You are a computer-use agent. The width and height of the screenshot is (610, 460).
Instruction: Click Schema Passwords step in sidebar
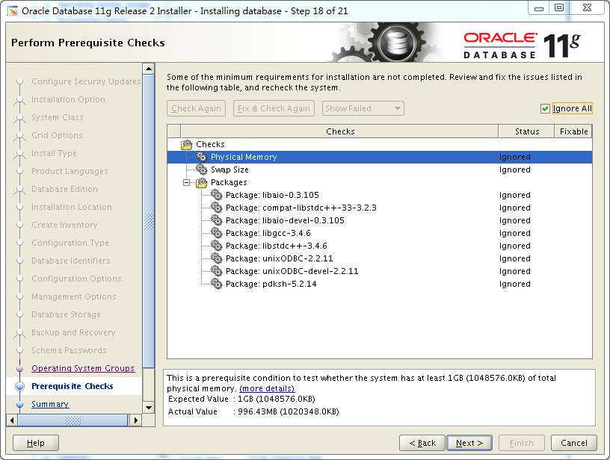[69, 350]
